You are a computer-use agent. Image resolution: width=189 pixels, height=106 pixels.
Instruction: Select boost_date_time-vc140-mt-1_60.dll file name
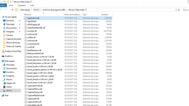point(42,60)
